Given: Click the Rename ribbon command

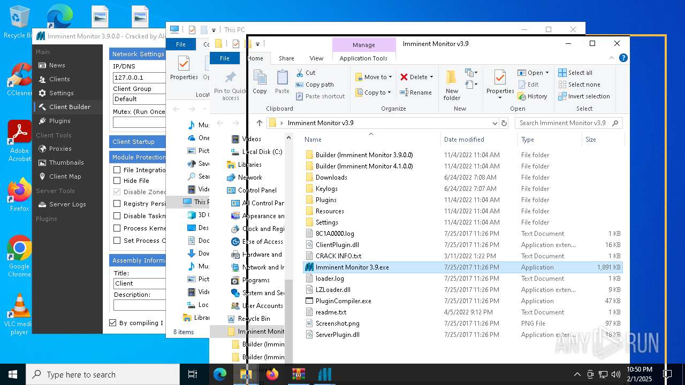Looking at the screenshot, I should click(416, 93).
